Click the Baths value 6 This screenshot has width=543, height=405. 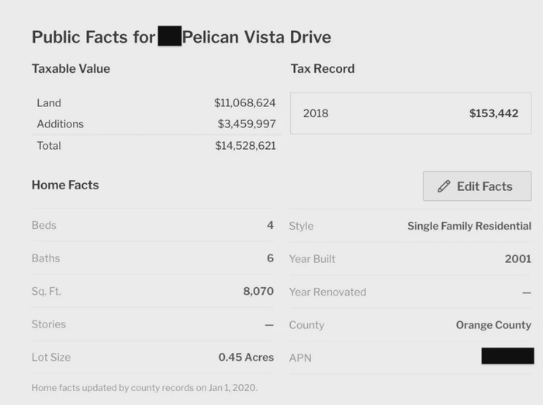[270, 258]
